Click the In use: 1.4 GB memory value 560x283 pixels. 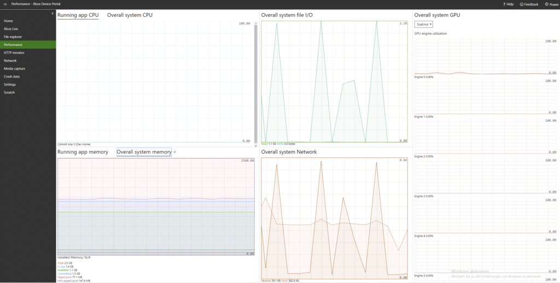click(66, 267)
